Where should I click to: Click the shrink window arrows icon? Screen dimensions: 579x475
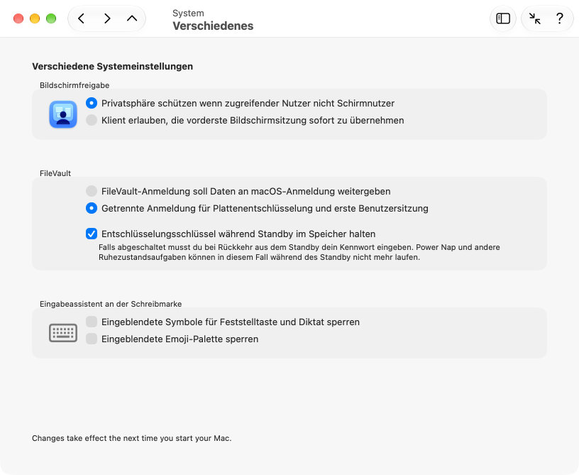point(534,18)
